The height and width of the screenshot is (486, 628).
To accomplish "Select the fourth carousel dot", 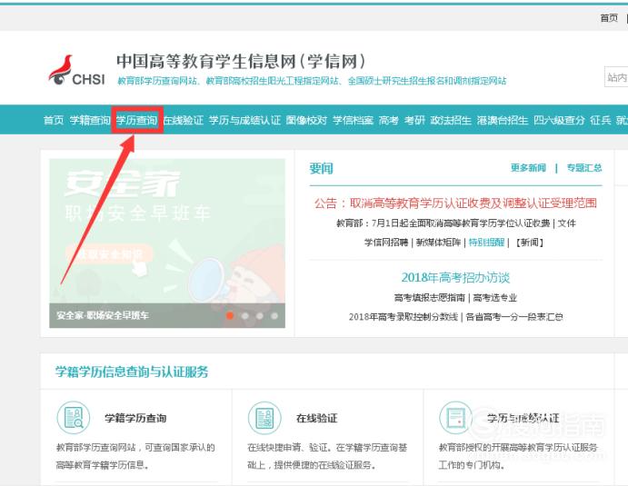I will click(274, 316).
